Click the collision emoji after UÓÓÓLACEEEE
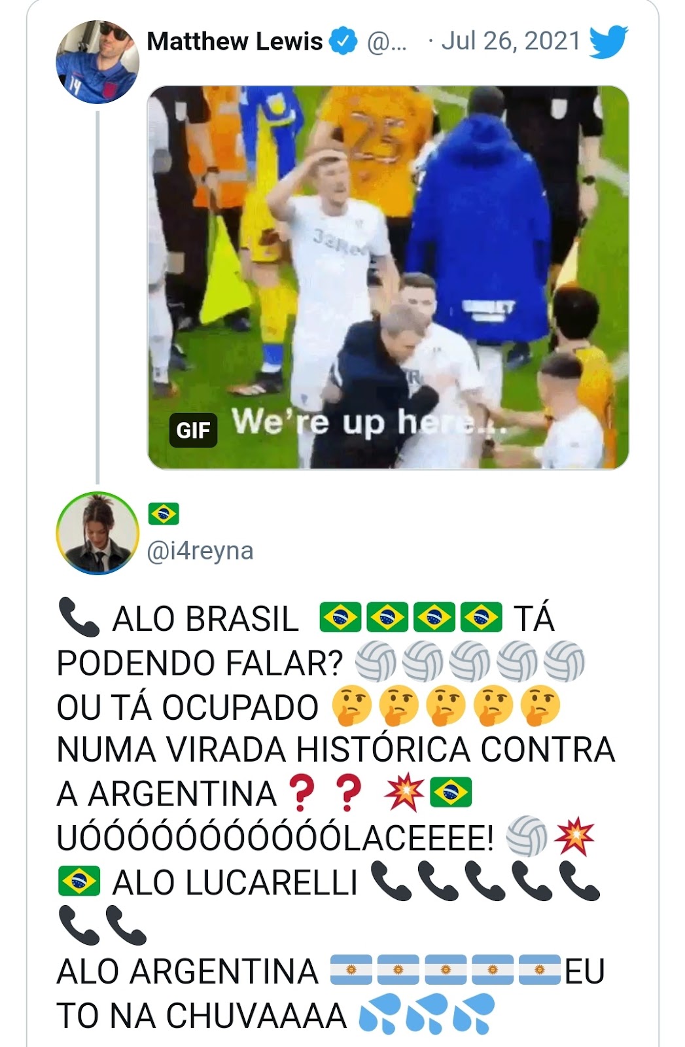This screenshot has height=1047, width=685. (x=574, y=838)
